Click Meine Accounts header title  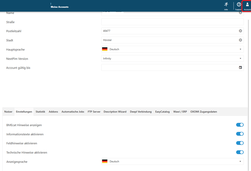[60, 7]
